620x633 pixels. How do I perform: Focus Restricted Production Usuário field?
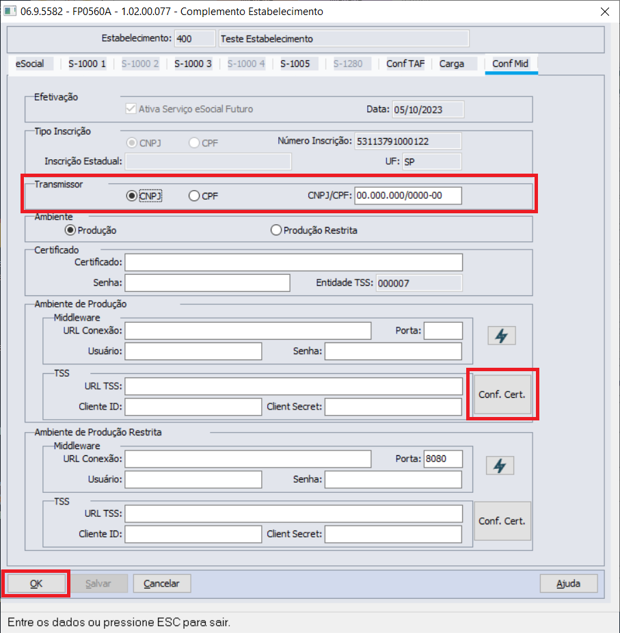(x=193, y=479)
